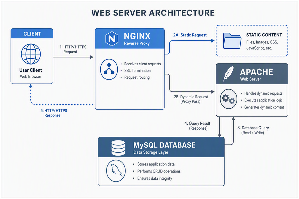Click the Apache 'Web Server' subtitle

click(x=250, y=79)
